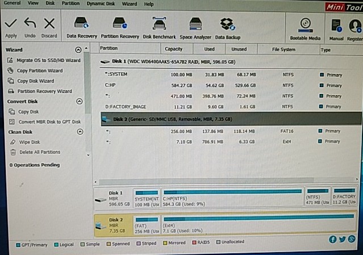
Task: Start the Data Backup tool
Action: tap(227, 25)
